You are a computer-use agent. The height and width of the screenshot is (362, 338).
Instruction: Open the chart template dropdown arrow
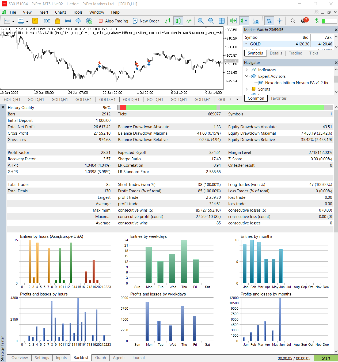pos(27,21)
